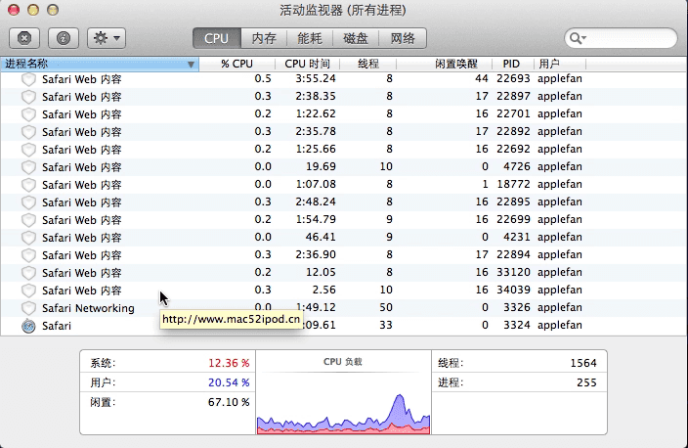Screen dimensions: 688x448
Task: Click the 线程 total 1564 value
Action: (x=583, y=363)
